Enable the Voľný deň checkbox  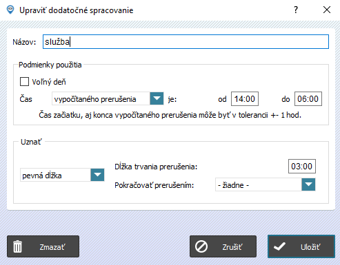click(x=24, y=82)
